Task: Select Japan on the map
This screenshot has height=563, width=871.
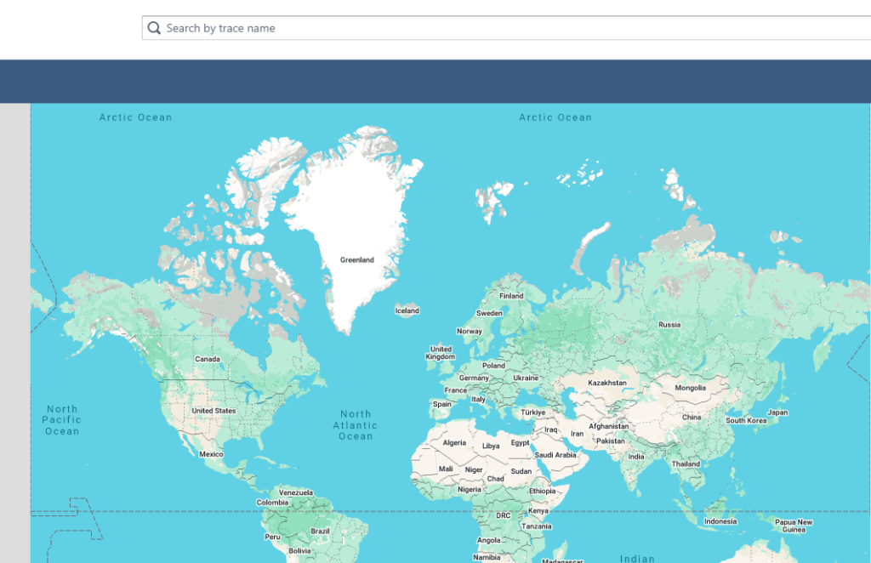Action: pos(777,412)
